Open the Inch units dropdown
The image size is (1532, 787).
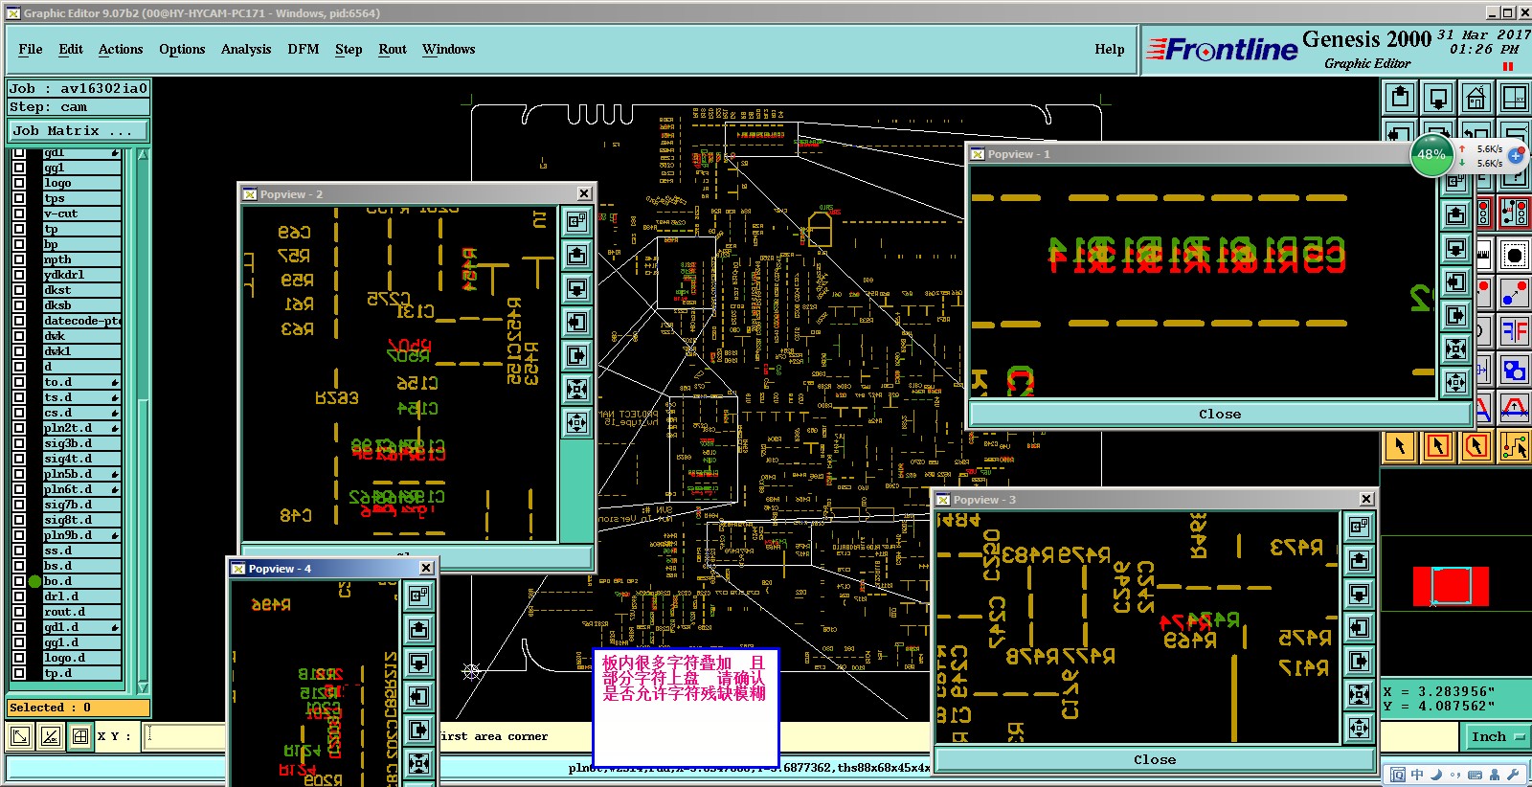tap(1497, 736)
